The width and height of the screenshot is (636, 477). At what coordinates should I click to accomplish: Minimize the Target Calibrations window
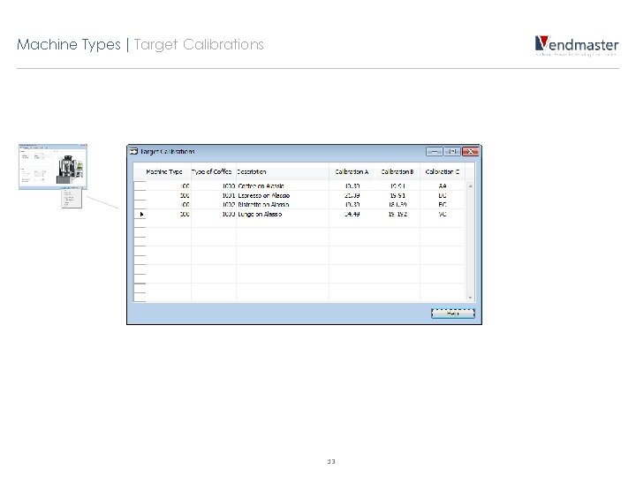434,151
